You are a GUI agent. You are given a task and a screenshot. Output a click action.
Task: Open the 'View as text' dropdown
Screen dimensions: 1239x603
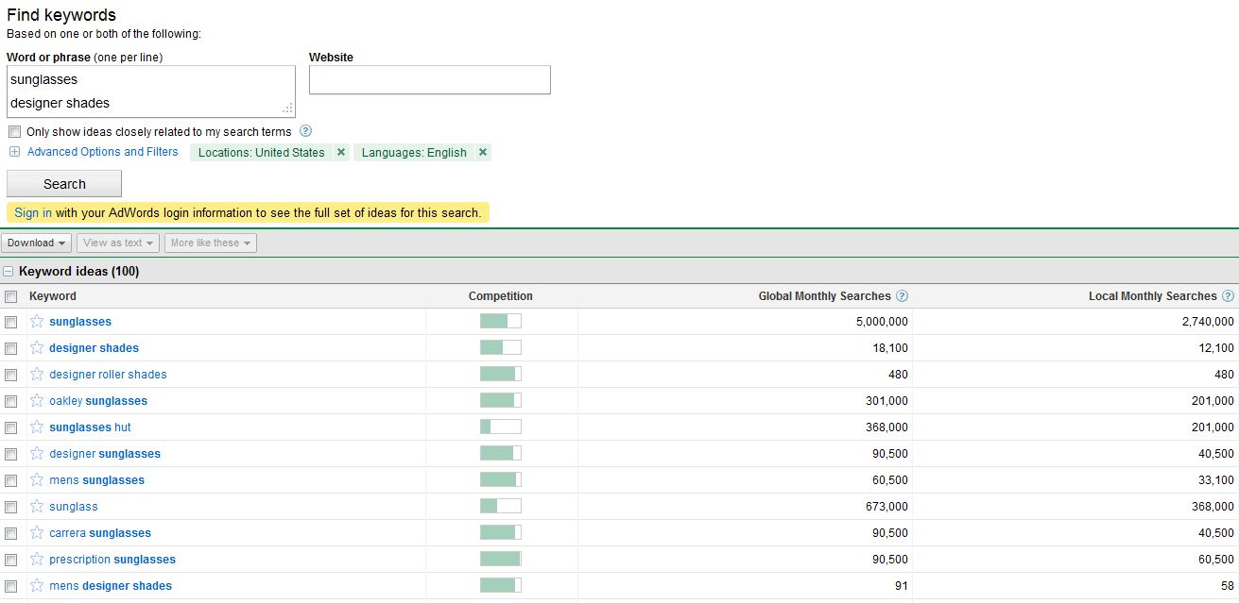point(119,243)
